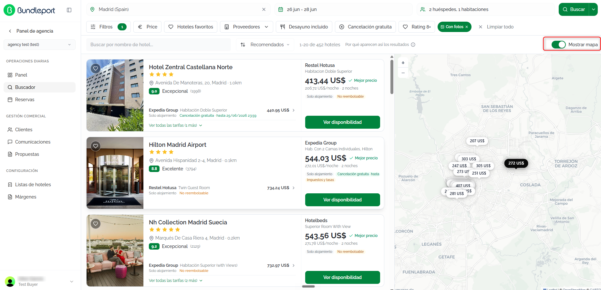
Task: Open Recomendados sort dropdown
Action: (x=265, y=45)
